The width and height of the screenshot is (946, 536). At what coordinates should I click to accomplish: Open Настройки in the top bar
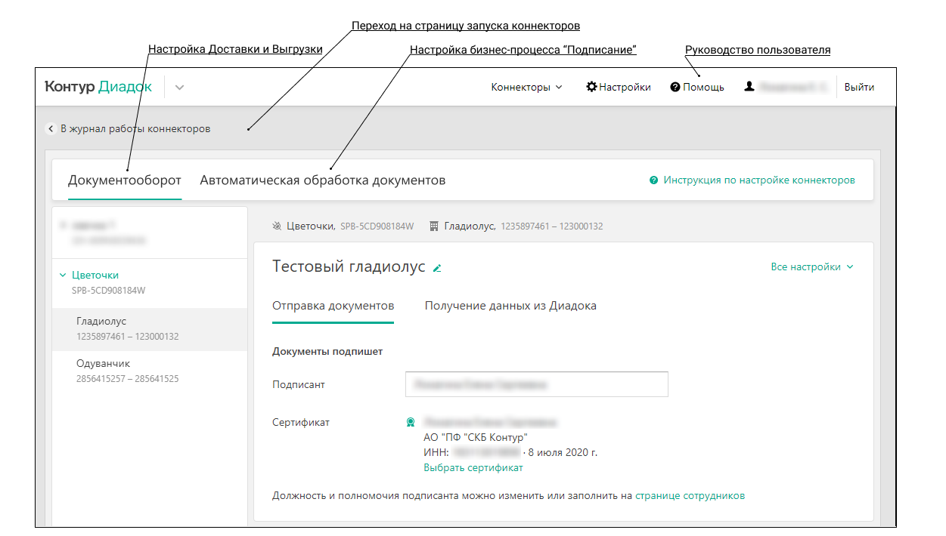tap(625, 87)
